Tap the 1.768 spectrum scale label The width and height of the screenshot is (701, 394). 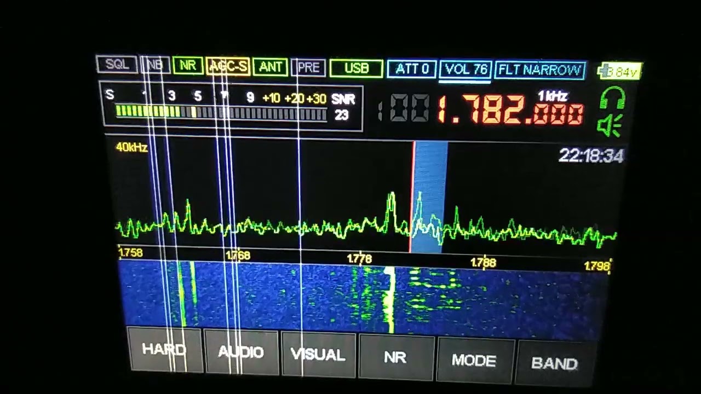click(x=238, y=256)
